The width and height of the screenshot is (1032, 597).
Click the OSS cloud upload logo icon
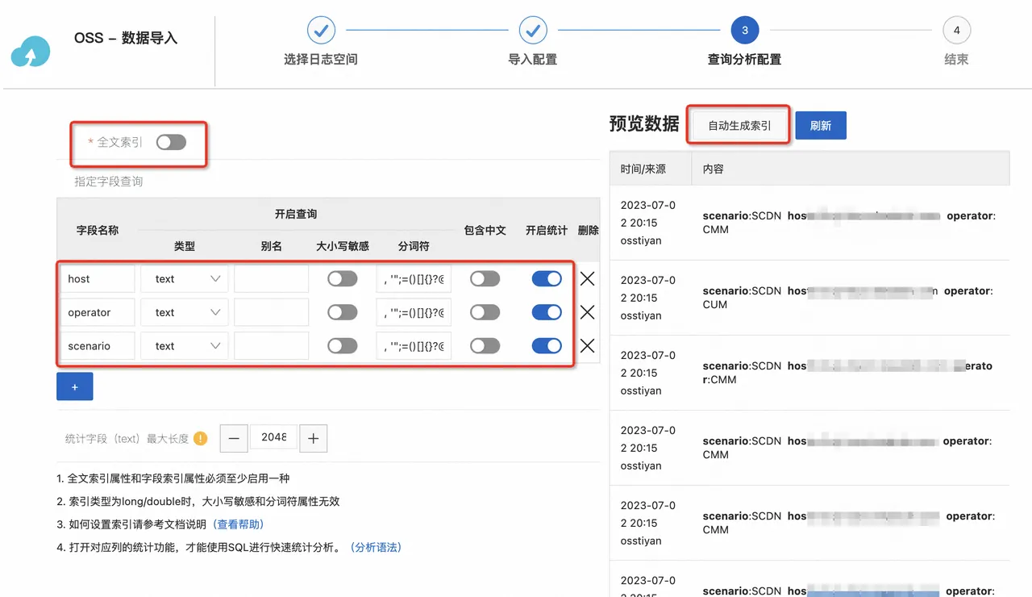coord(31,52)
